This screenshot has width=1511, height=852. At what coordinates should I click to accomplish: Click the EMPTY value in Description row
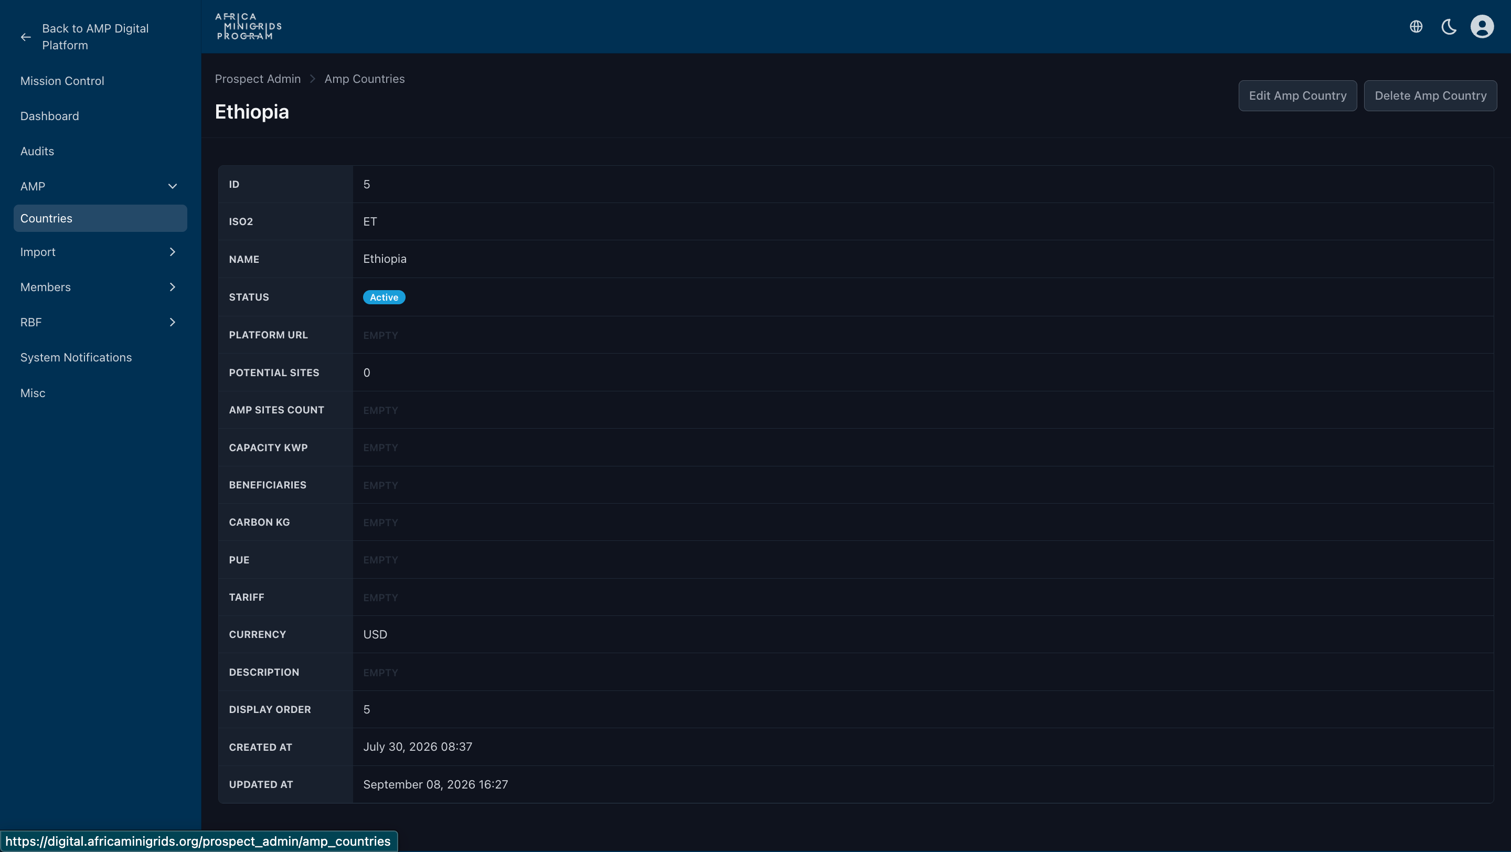[x=381, y=673]
